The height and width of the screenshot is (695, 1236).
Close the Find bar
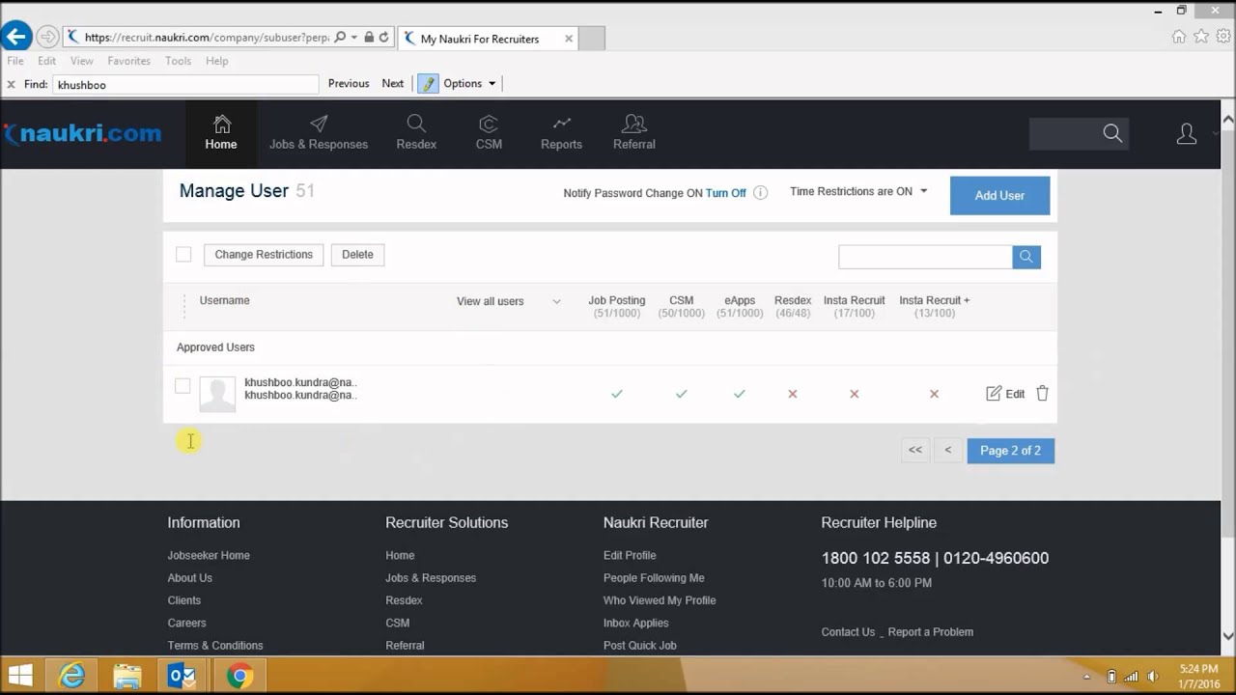[11, 84]
